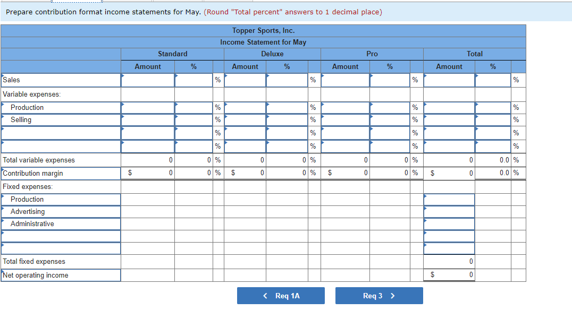The width and height of the screenshot is (572, 336).
Task: Select Deluxe variable Production amount cell
Action: [245, 108]
